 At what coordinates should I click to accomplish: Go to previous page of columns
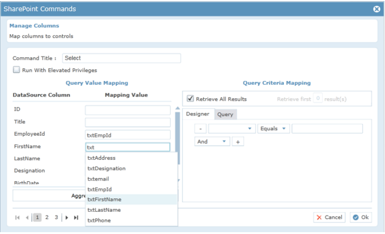click(x=27, y=217)
